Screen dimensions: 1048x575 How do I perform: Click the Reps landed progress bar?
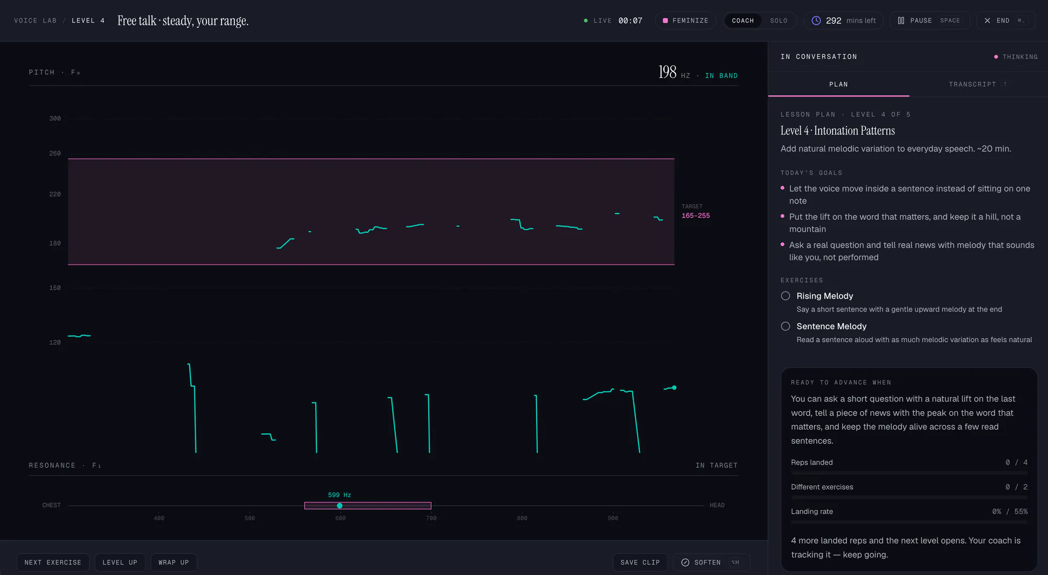click(x=909, y=473)
